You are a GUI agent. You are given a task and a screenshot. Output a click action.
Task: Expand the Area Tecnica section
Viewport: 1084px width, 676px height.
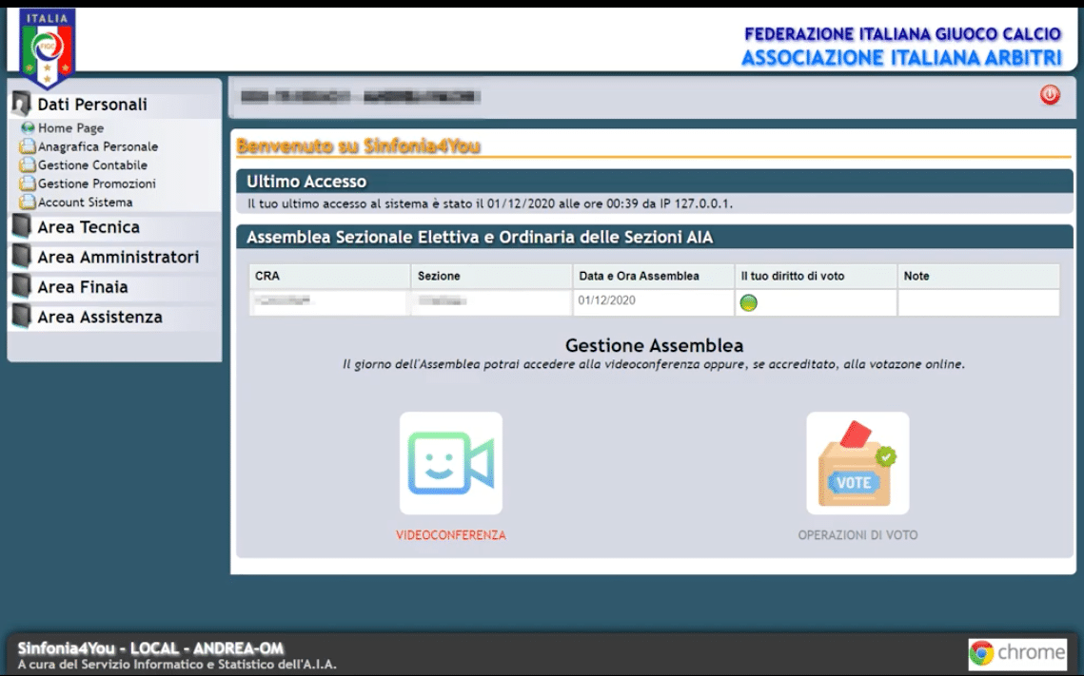click(88, 227)
